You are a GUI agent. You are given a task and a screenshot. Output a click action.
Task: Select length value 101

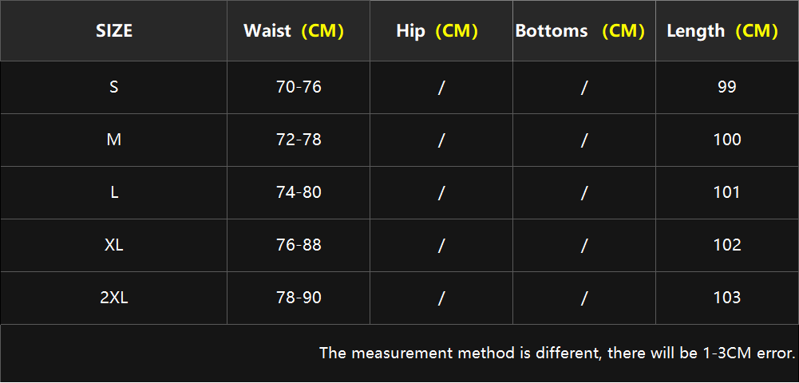tap(727, 192)
